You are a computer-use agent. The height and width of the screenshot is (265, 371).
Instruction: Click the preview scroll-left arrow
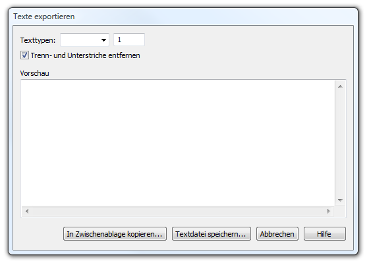(27, 211)
